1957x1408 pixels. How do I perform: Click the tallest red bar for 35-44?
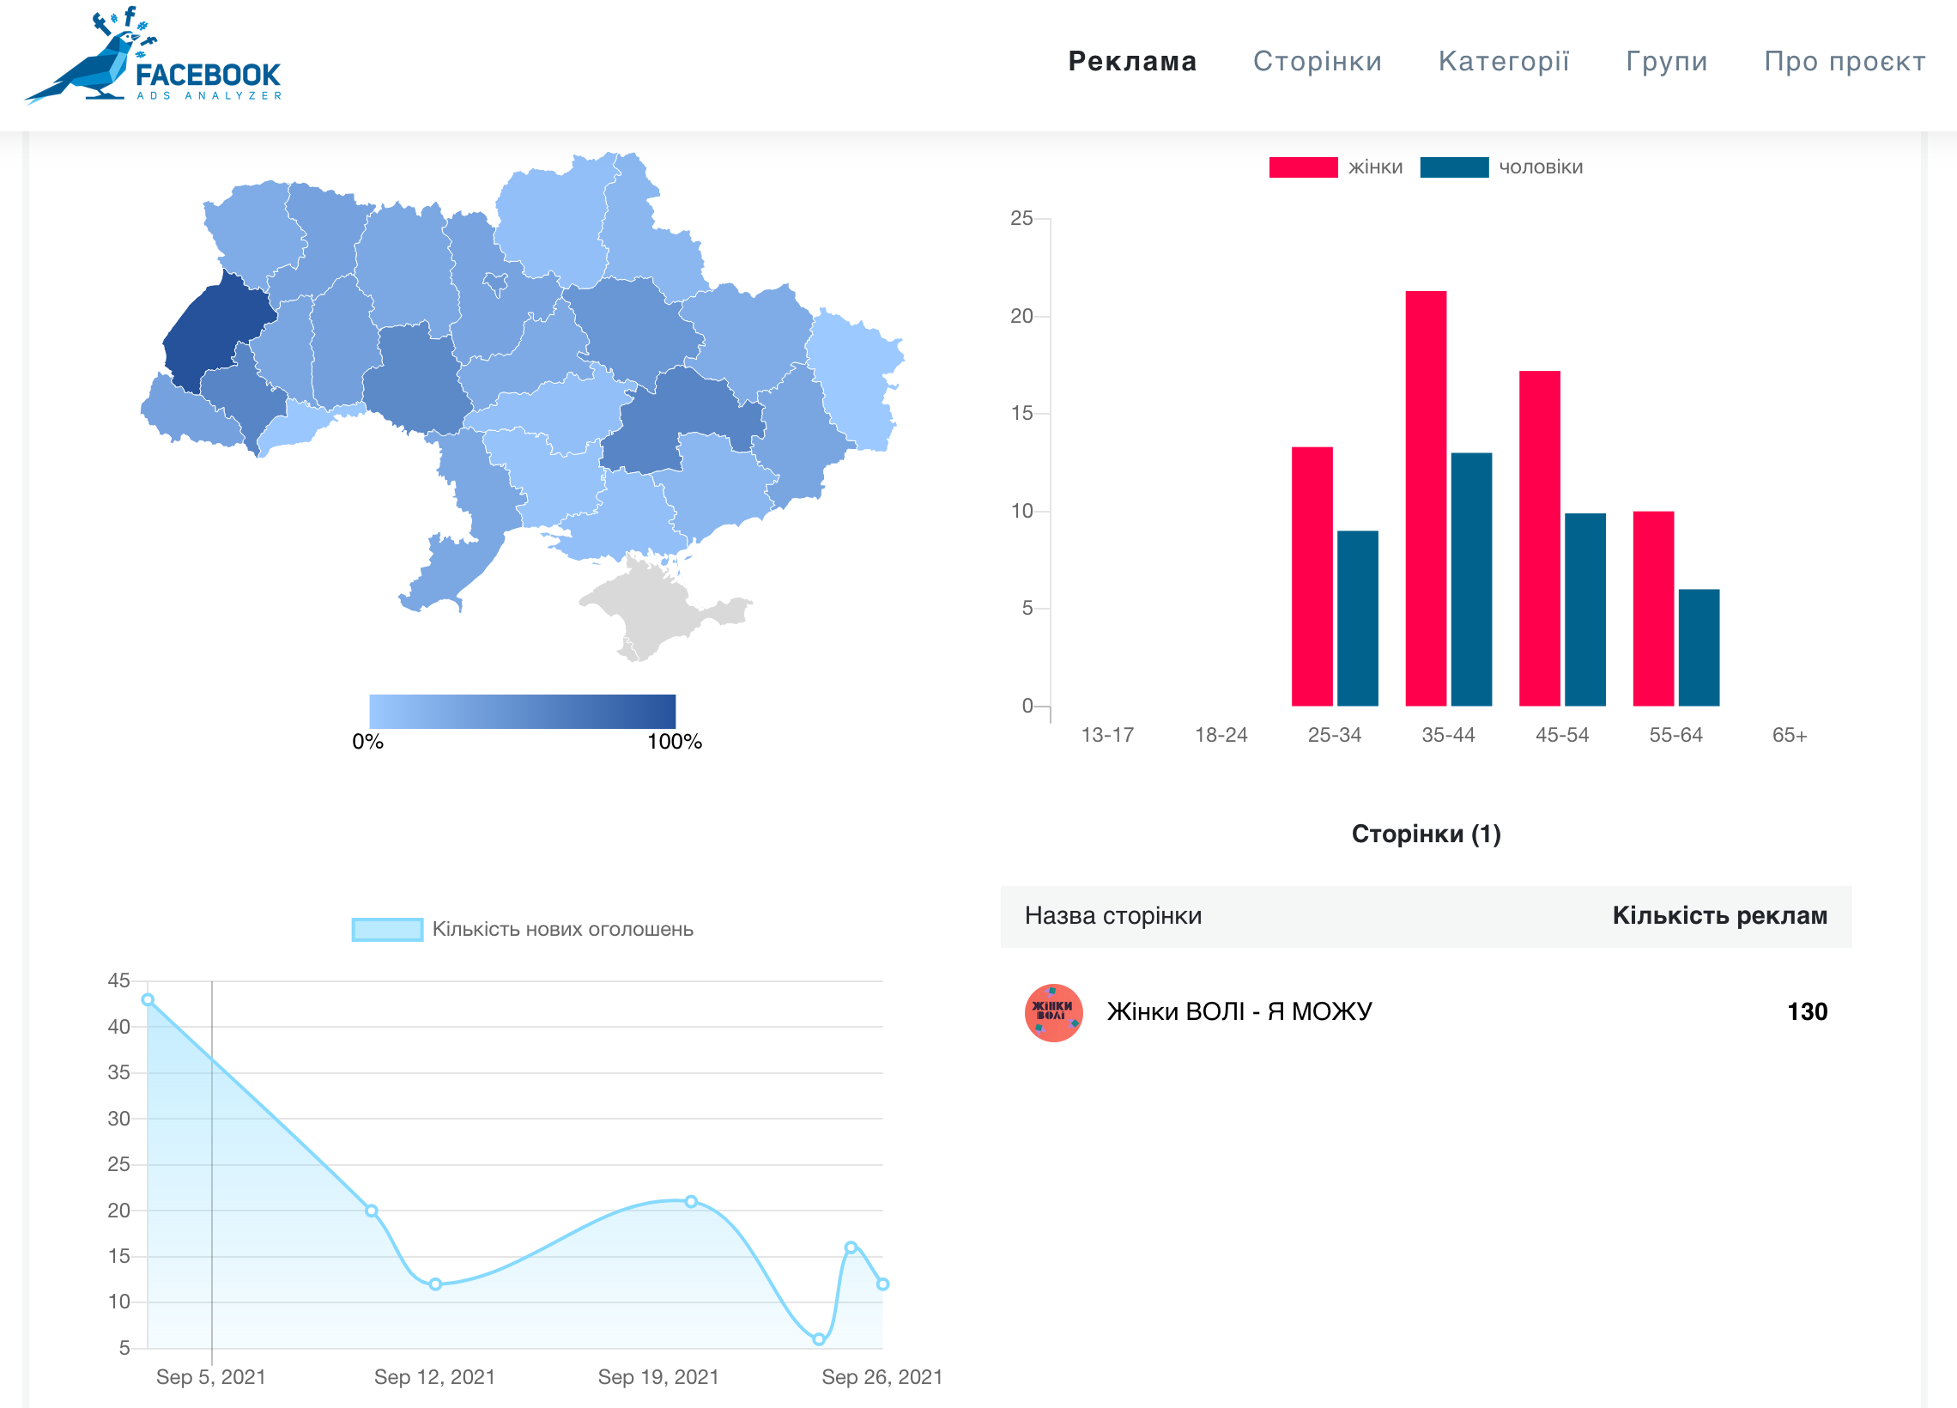[1426, 497]
